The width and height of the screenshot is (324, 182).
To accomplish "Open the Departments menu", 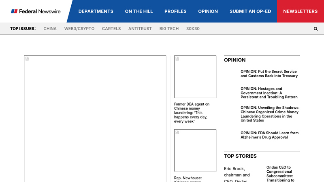I will click(96, 11).
